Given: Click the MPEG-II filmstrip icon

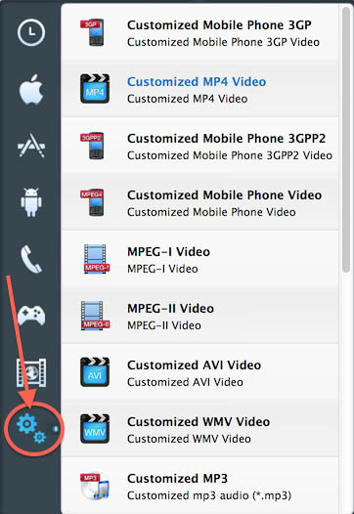Looking at the screenshot, I should click(95, 316).
